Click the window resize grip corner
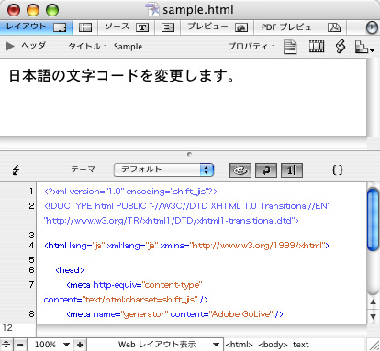 click(374, 346)
